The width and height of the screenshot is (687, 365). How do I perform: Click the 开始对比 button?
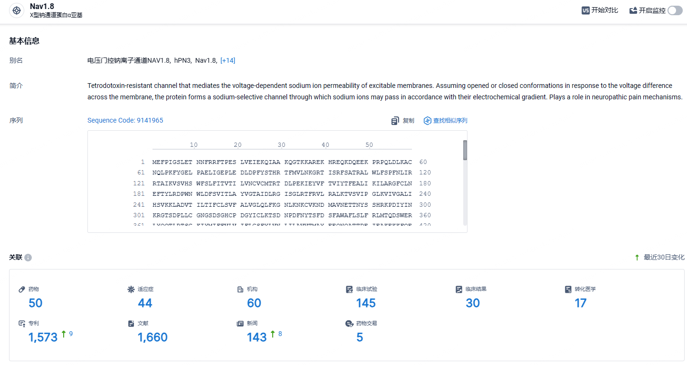[x=600, y=10]
